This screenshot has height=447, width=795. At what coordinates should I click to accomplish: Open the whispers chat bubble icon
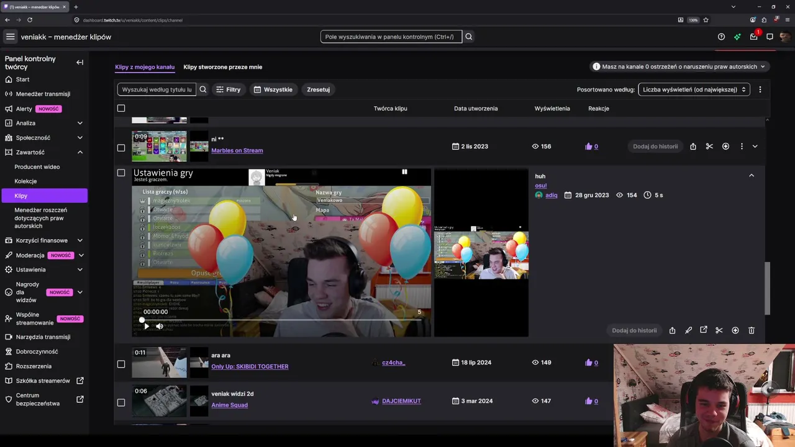[x=770, y=37]
